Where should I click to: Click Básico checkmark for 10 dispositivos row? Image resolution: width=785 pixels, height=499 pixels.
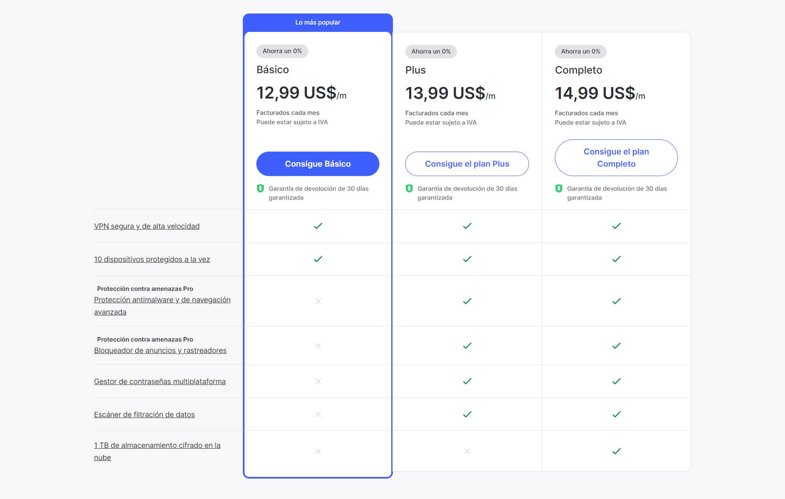(318, 259)
